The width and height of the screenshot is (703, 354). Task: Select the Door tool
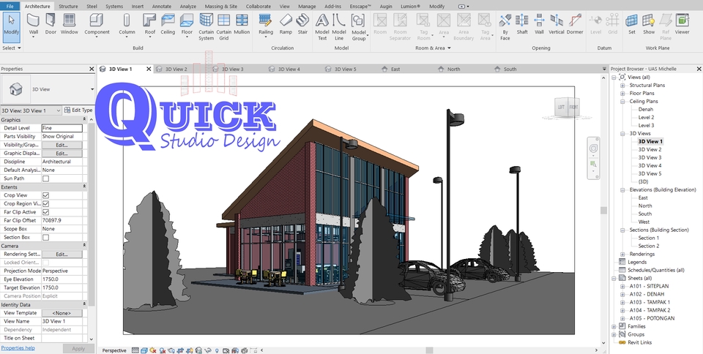pyautogui.click(x=51, y=25)
